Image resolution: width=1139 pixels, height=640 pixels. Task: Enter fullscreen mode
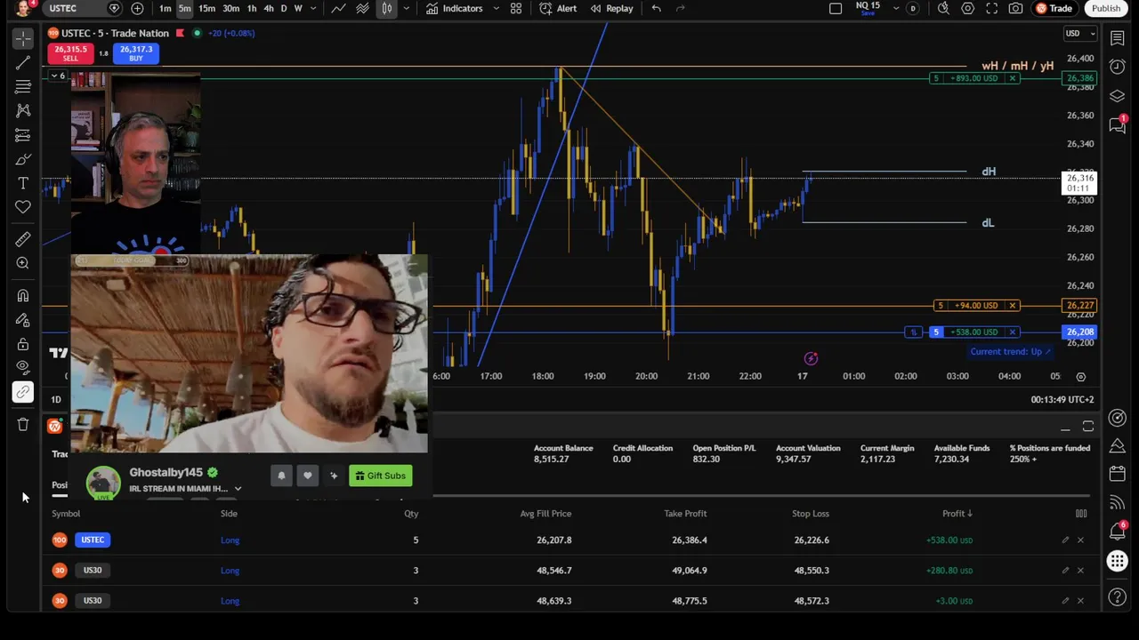point(991,8)
